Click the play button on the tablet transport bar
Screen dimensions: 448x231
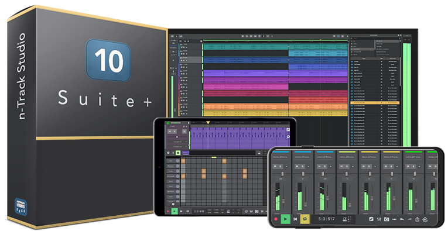pos(175,211)
